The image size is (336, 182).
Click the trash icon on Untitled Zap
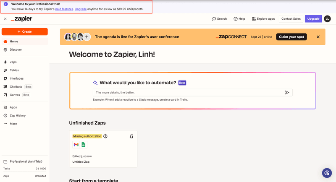click(x=131, y=136)
